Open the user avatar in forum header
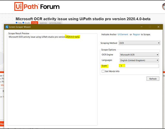The width and height of the screenshot is (165, 129). 163,6
